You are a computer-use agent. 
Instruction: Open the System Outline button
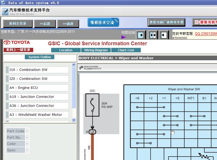[x=40, y=57]
